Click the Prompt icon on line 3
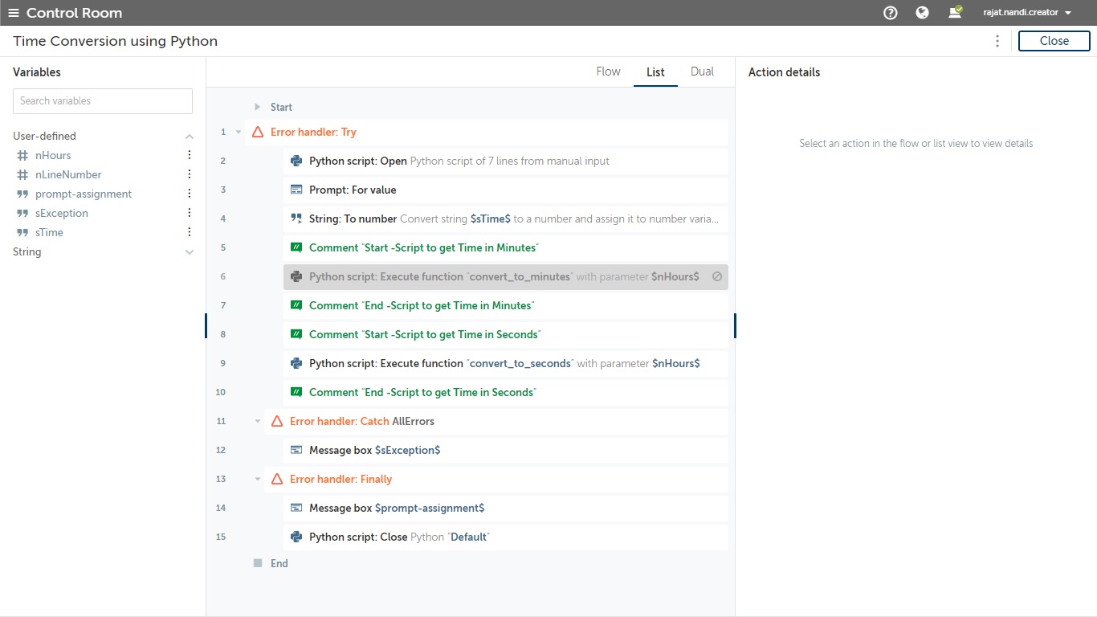Screen dimensions: 1097x617 pos(296,190)
